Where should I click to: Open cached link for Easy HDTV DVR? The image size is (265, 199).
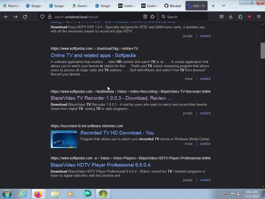[205, 36]
